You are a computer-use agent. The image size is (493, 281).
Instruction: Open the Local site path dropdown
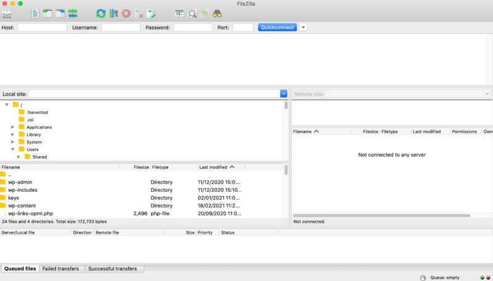click(283, 93)
